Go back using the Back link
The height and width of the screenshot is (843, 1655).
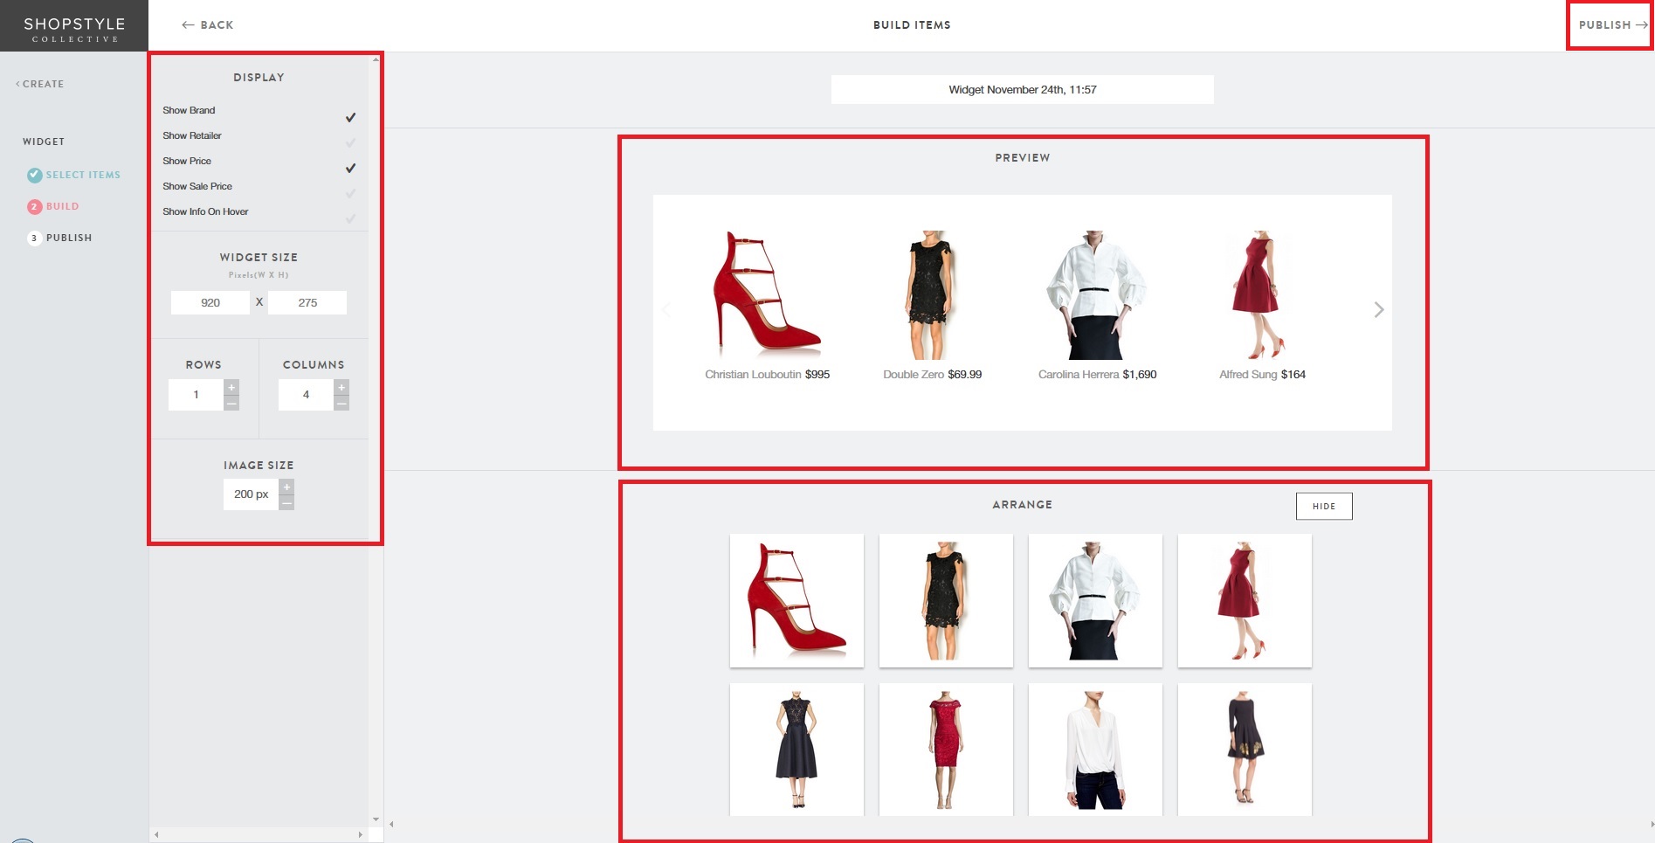tap(208, 25)
